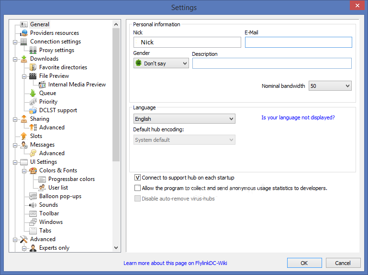This screenshot has height=275, width=368.
Task: Select DCLST support in settings tree
Action: pyautogui.click(x=58, y=110)
